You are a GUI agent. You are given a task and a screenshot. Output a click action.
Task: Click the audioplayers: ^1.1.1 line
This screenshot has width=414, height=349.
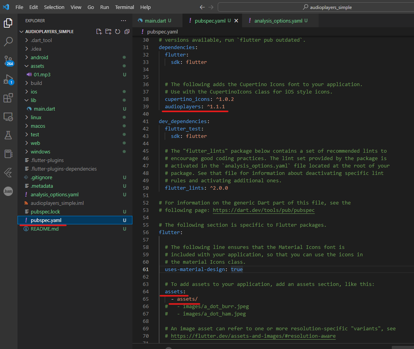click(195, 107)
